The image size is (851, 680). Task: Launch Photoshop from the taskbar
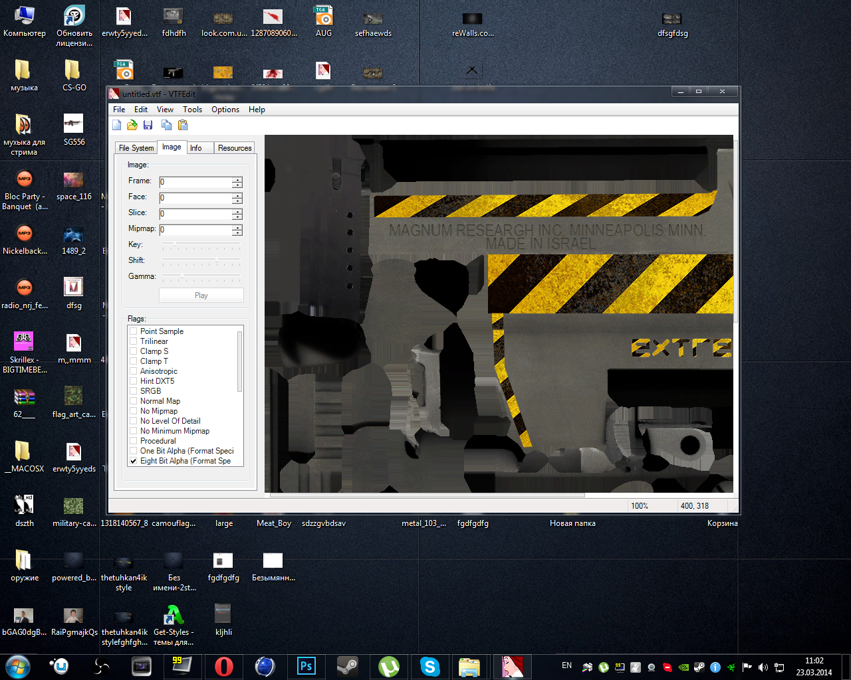pos(306,666)
